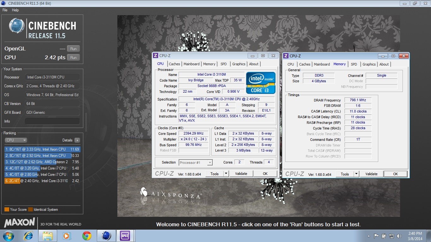Image resolution: width=431 pixels, height=242 pixels.
Task: Click OK in right CPU-Z window
Action: click(x=396, y=174)
